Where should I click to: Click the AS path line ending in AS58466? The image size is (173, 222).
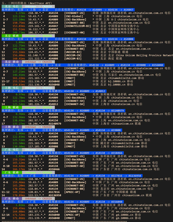click(x=63, y=153)
